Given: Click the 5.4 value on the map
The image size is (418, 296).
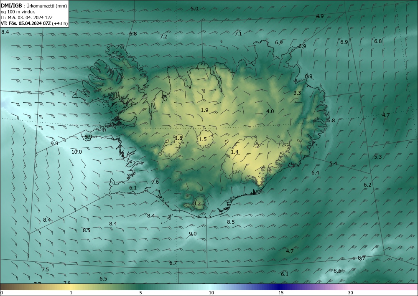Looking at the screenshot, I should [x=333, y=163].
